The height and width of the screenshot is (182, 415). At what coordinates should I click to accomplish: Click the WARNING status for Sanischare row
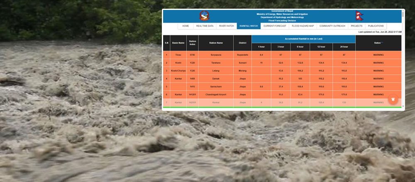pyautogui.click(x=378, y=86)
